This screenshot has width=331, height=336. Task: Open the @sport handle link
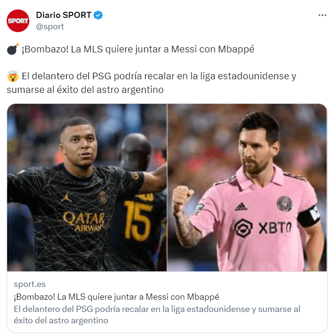point(50,27)
